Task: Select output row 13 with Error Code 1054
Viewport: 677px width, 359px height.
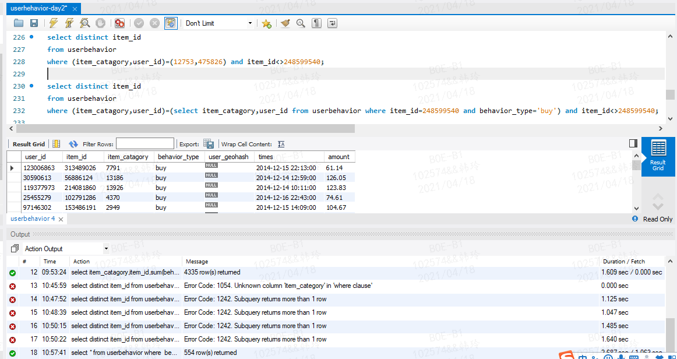Action: 336,286
